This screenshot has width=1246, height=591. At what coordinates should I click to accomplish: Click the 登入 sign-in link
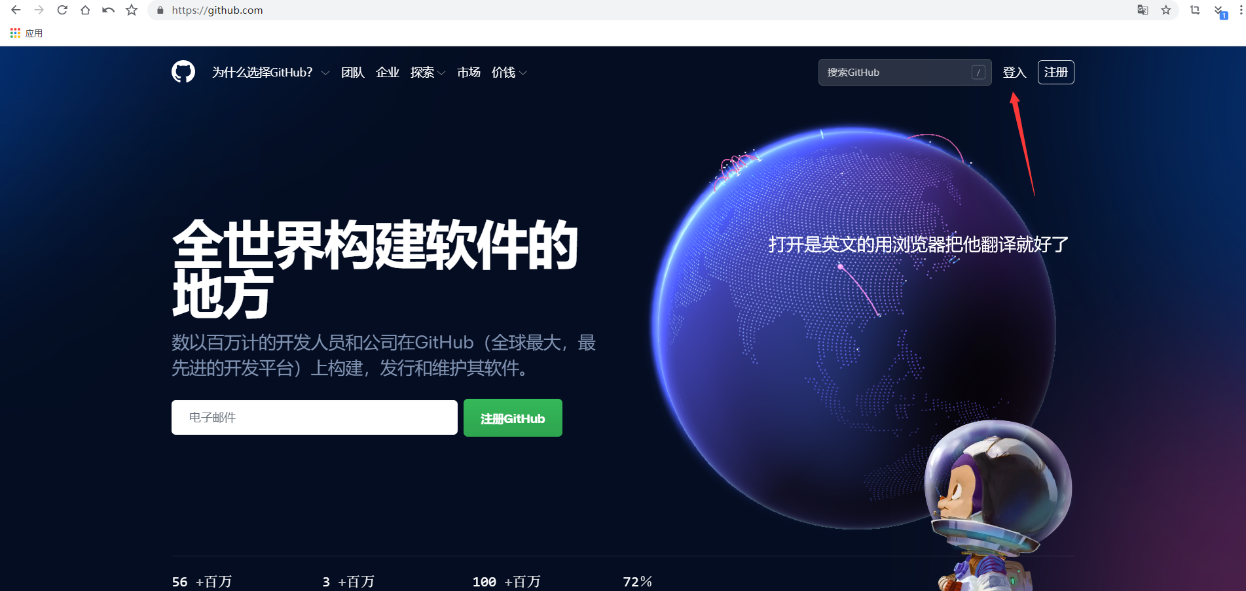click(x=1014, y=73)
